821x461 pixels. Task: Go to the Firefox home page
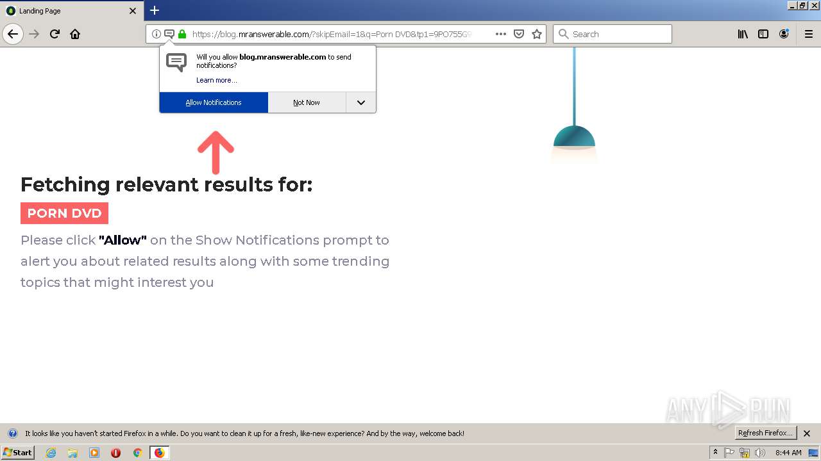tap(75, 34)
